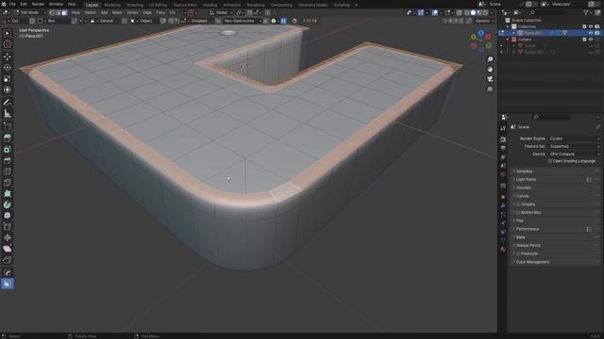Toggle Collection visibility eye icon
Viewport: 604px width, 339px height.
[x=591, y=26]
